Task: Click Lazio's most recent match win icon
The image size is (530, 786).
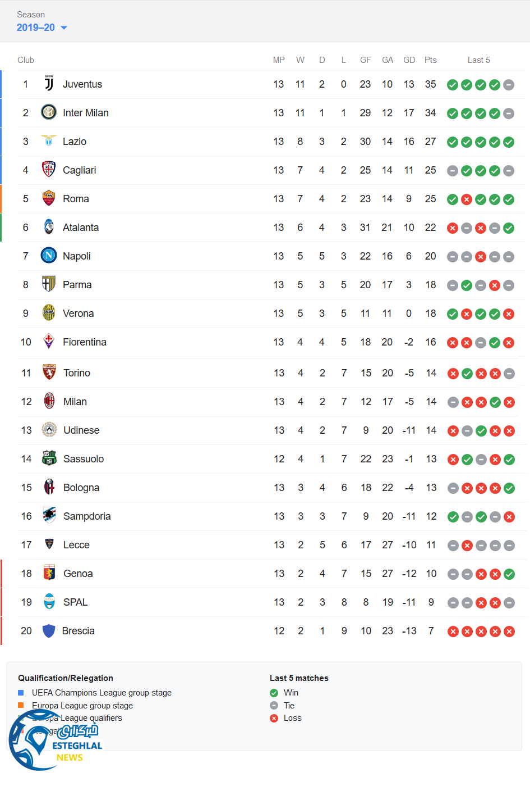Action: (x=509, y=142)
